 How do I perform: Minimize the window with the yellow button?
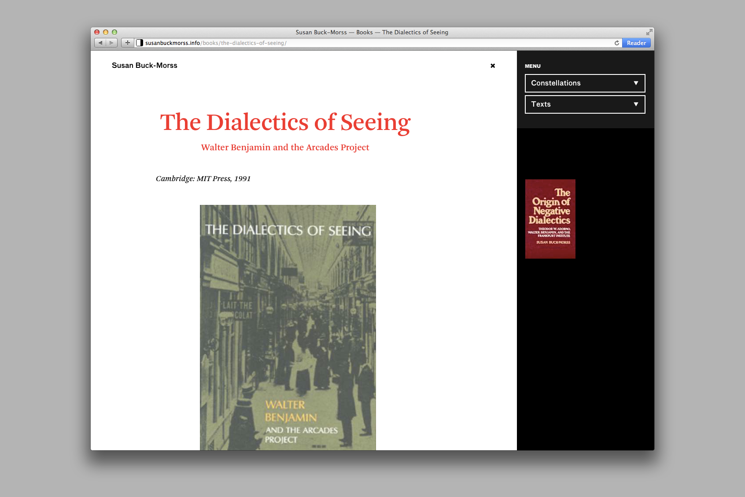(106, 32)
